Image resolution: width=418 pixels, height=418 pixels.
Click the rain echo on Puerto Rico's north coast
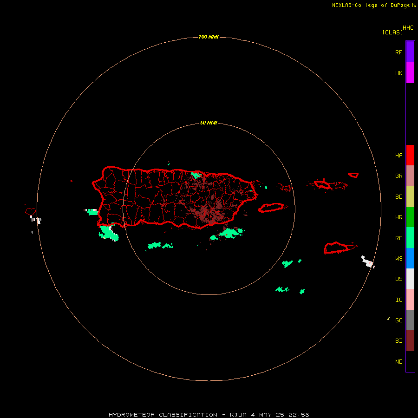[196, 175]
